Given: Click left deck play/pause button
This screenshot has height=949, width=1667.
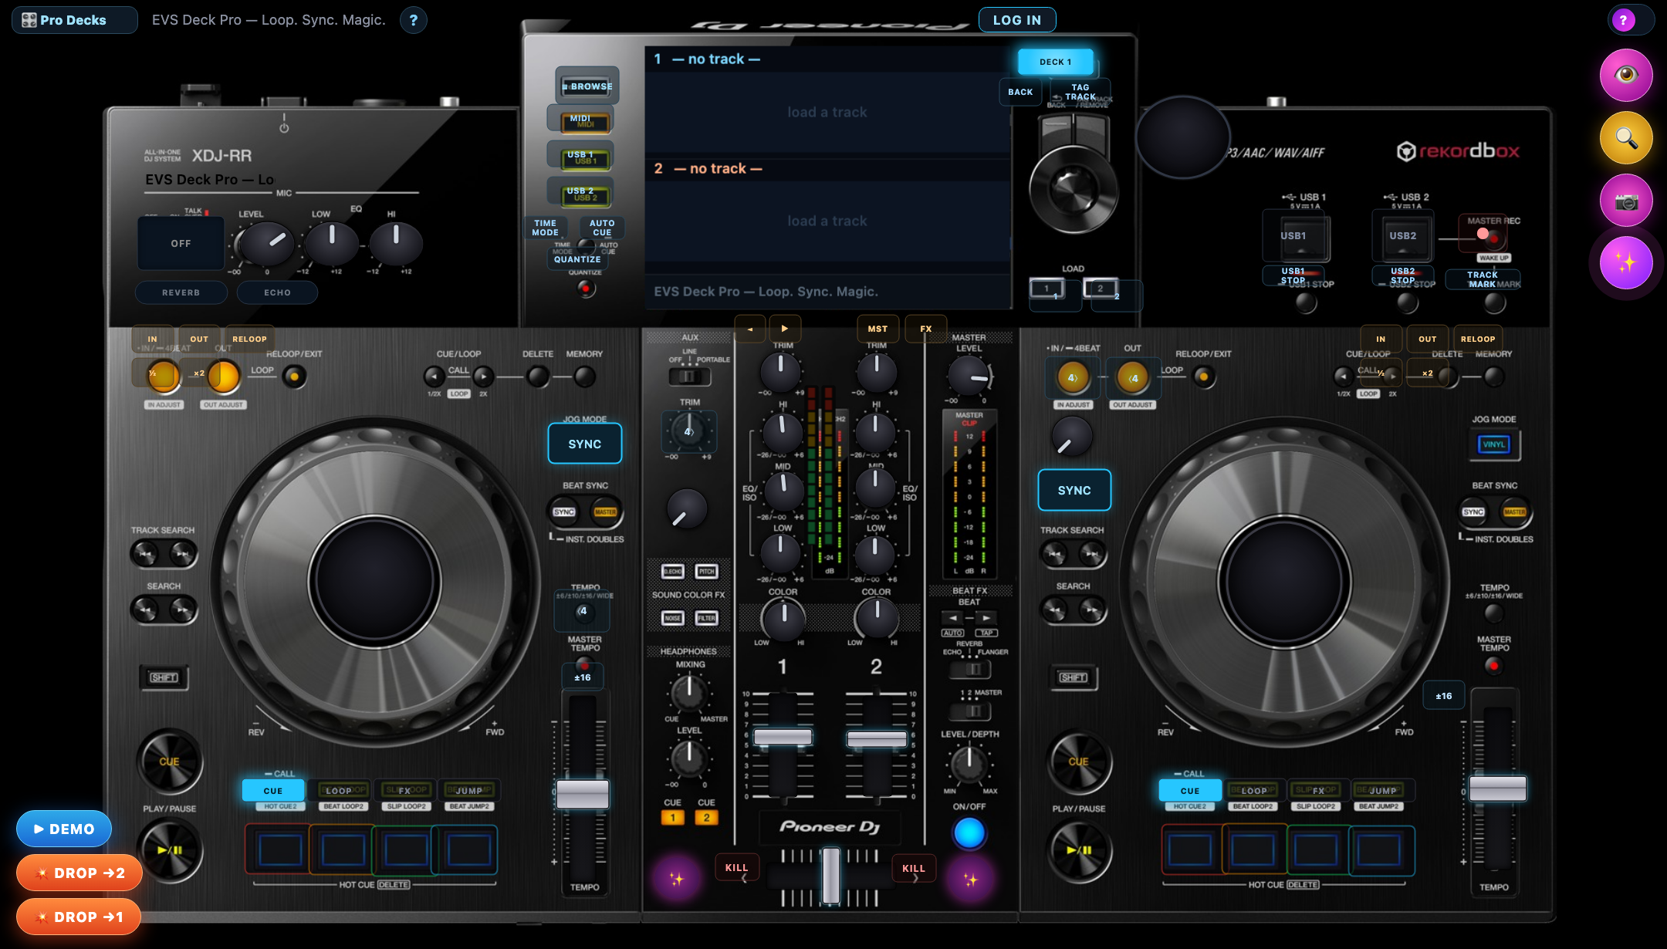Looking at the screenshot, I should (170, 850).
